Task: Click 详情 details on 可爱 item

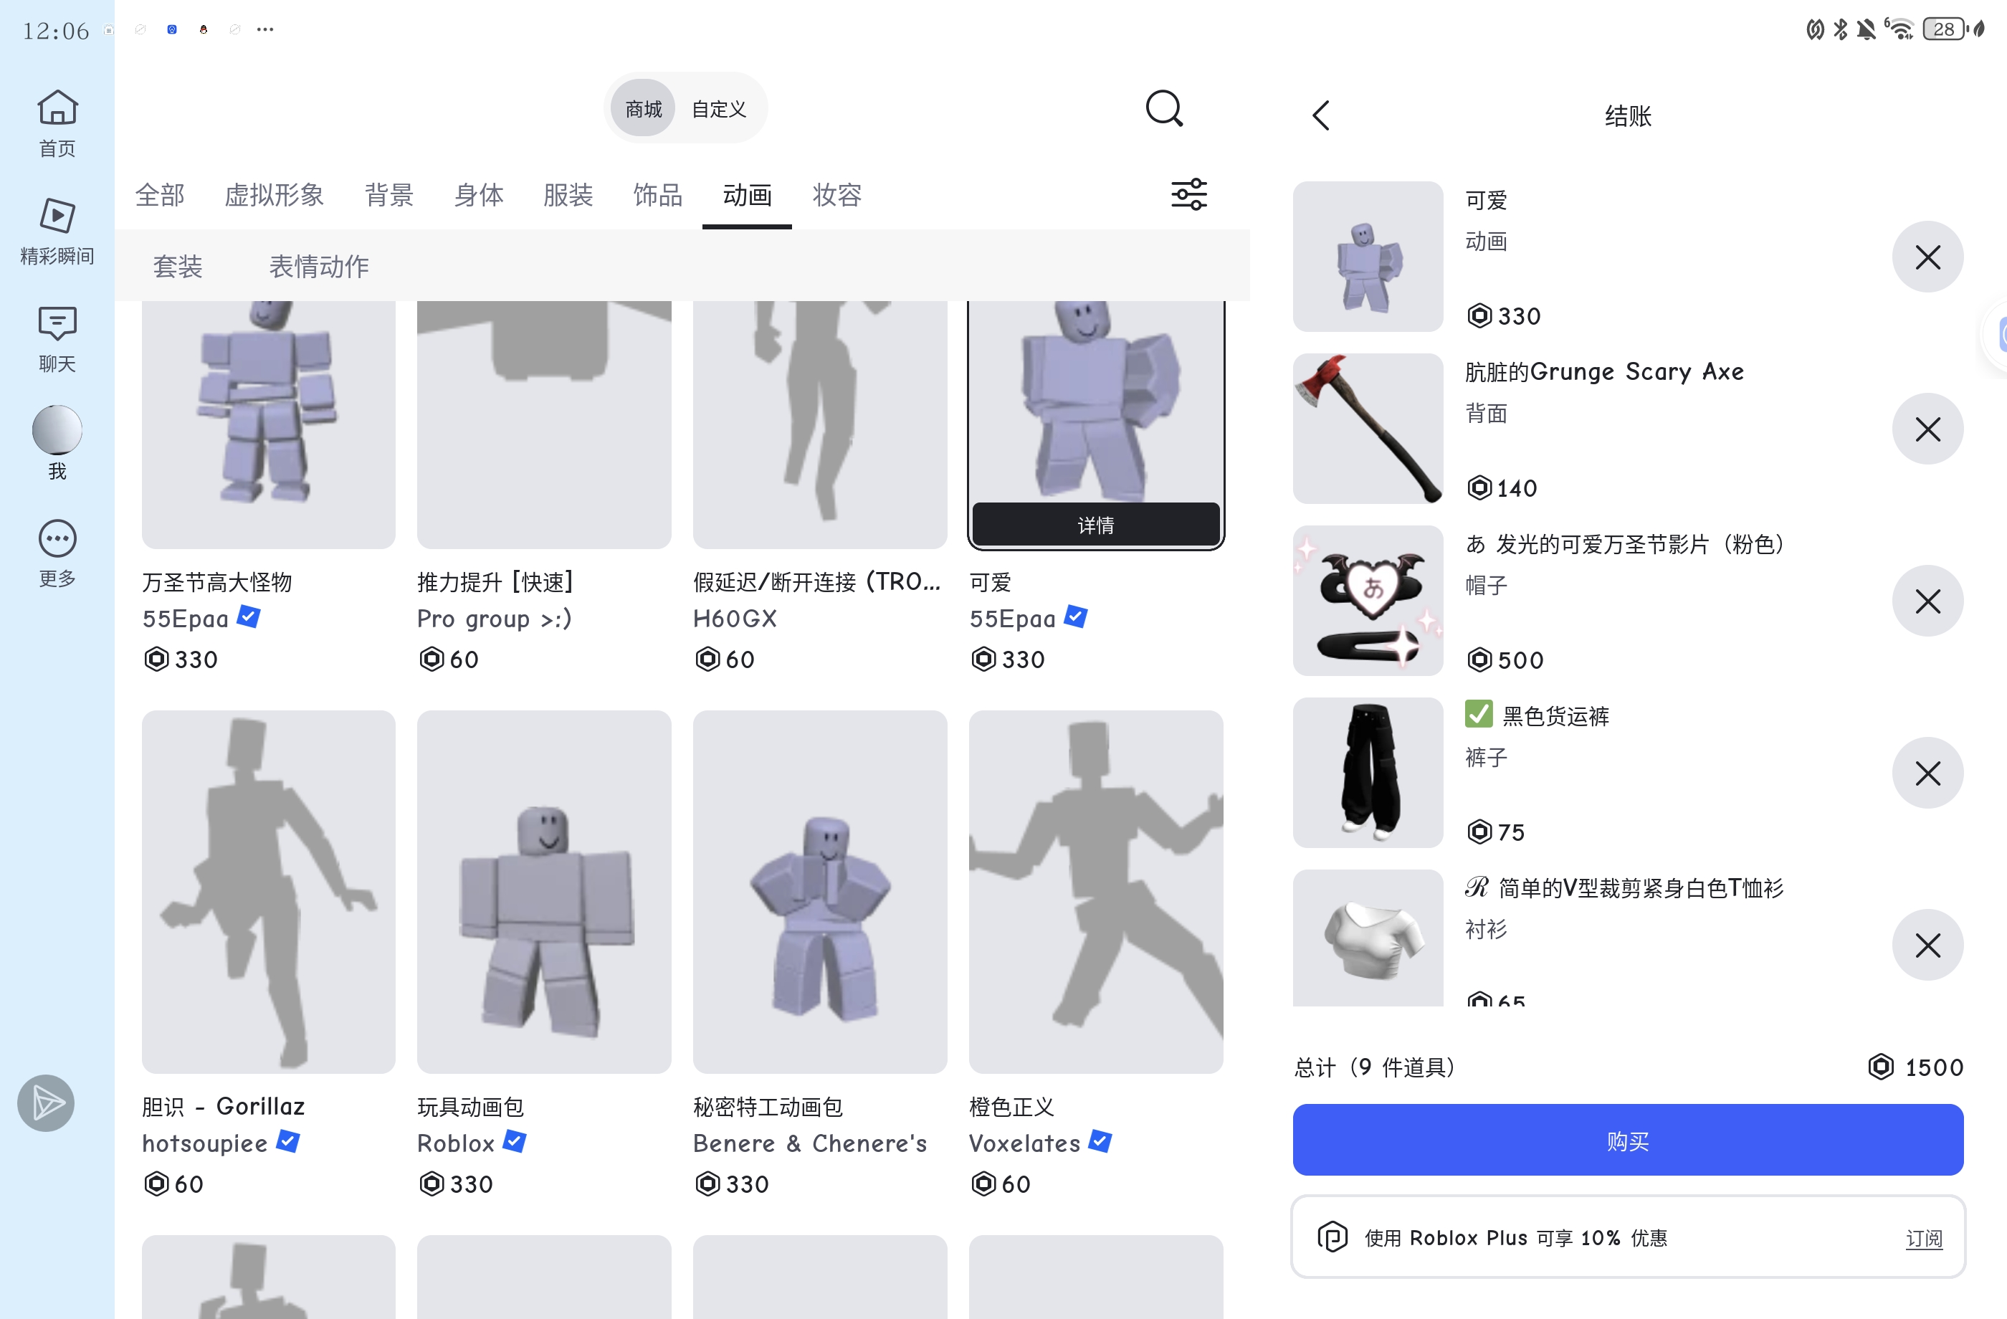Action: pos(1095,525)
